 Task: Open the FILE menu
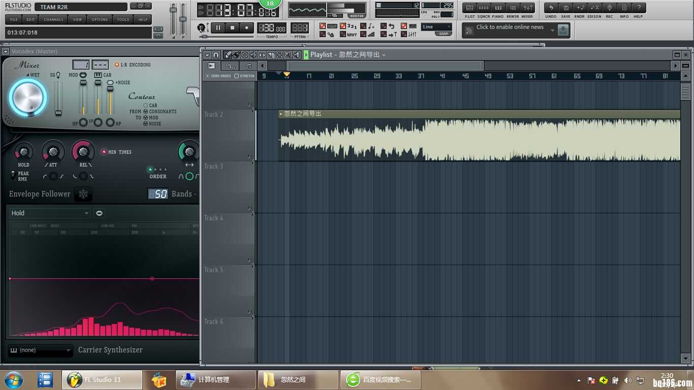click(14, 19)
